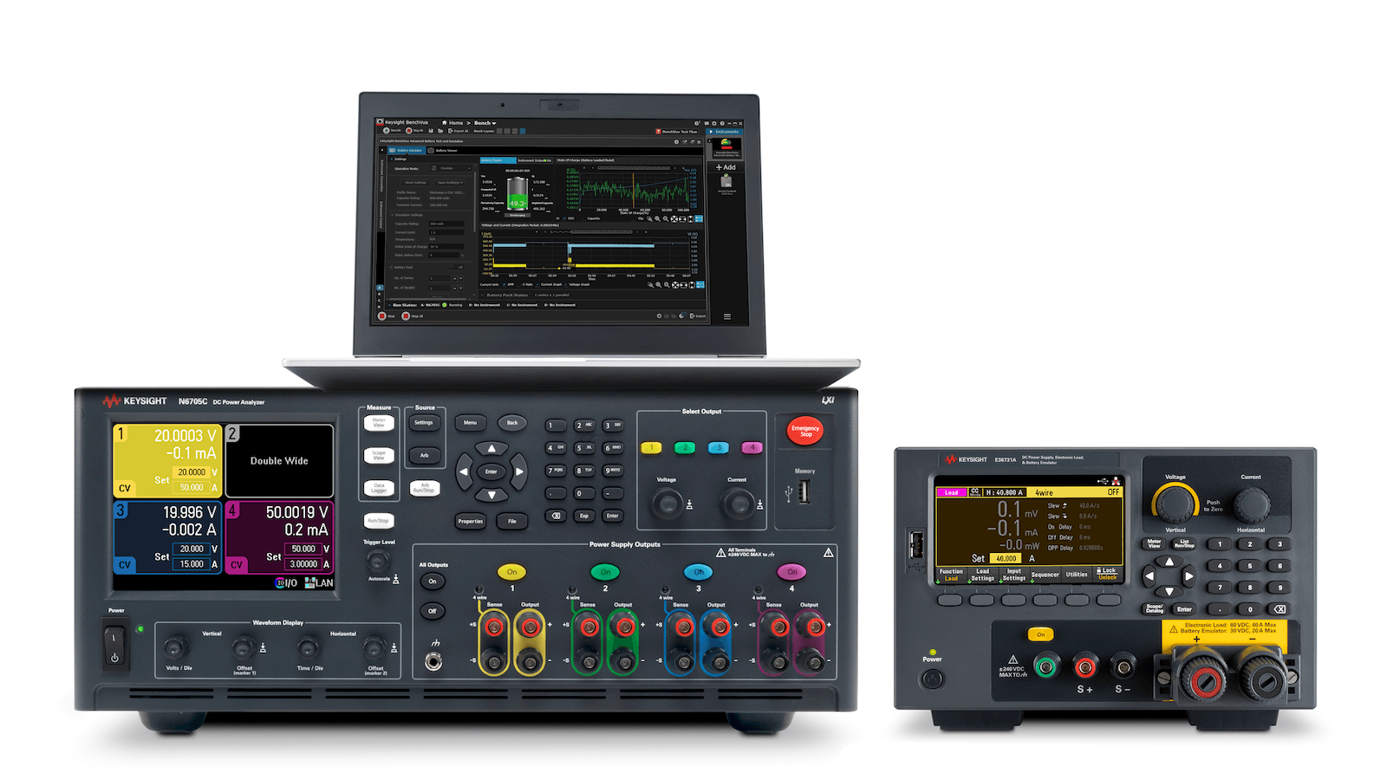This screenshot has width=1387, height=780.
Task: Open the Open Profile(s) dropdown in BenchVue
Action: click(x=451, y=183)
